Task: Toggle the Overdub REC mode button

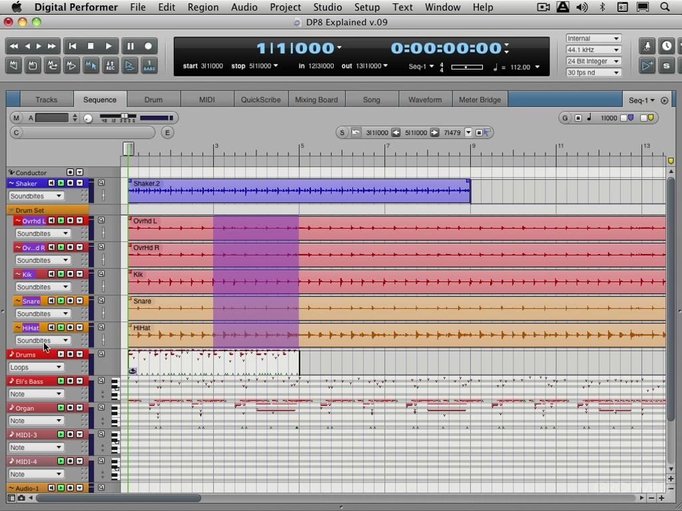Action: click(x=110, y=66)
